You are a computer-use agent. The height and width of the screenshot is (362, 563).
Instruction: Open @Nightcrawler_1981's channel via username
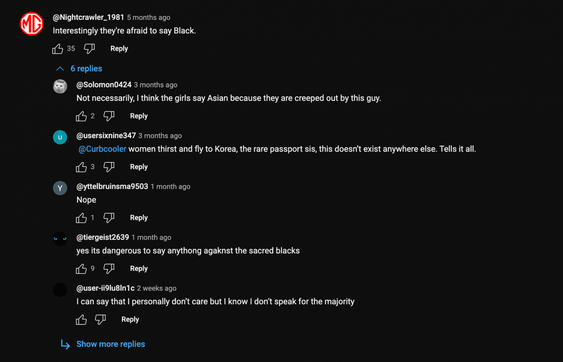tap(88, 17)
